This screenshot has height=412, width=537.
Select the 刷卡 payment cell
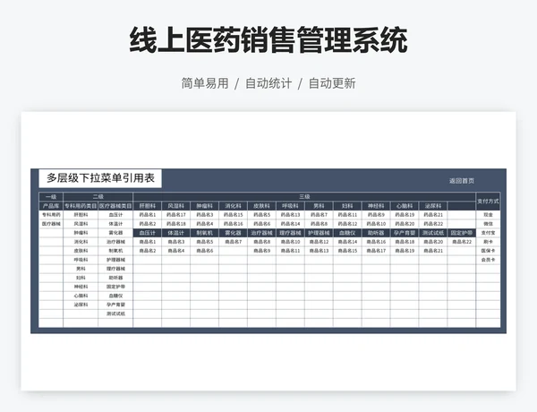tap(488, 242)
